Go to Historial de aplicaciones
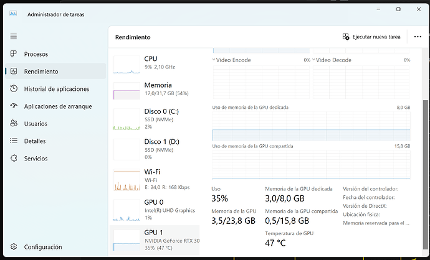This screenshot has width=430, height=260. pos(55,89)
